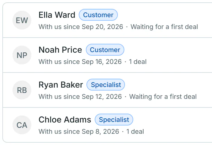Open Ella Ward's profile name
212x145 pixels.
[x=57, y=15]
